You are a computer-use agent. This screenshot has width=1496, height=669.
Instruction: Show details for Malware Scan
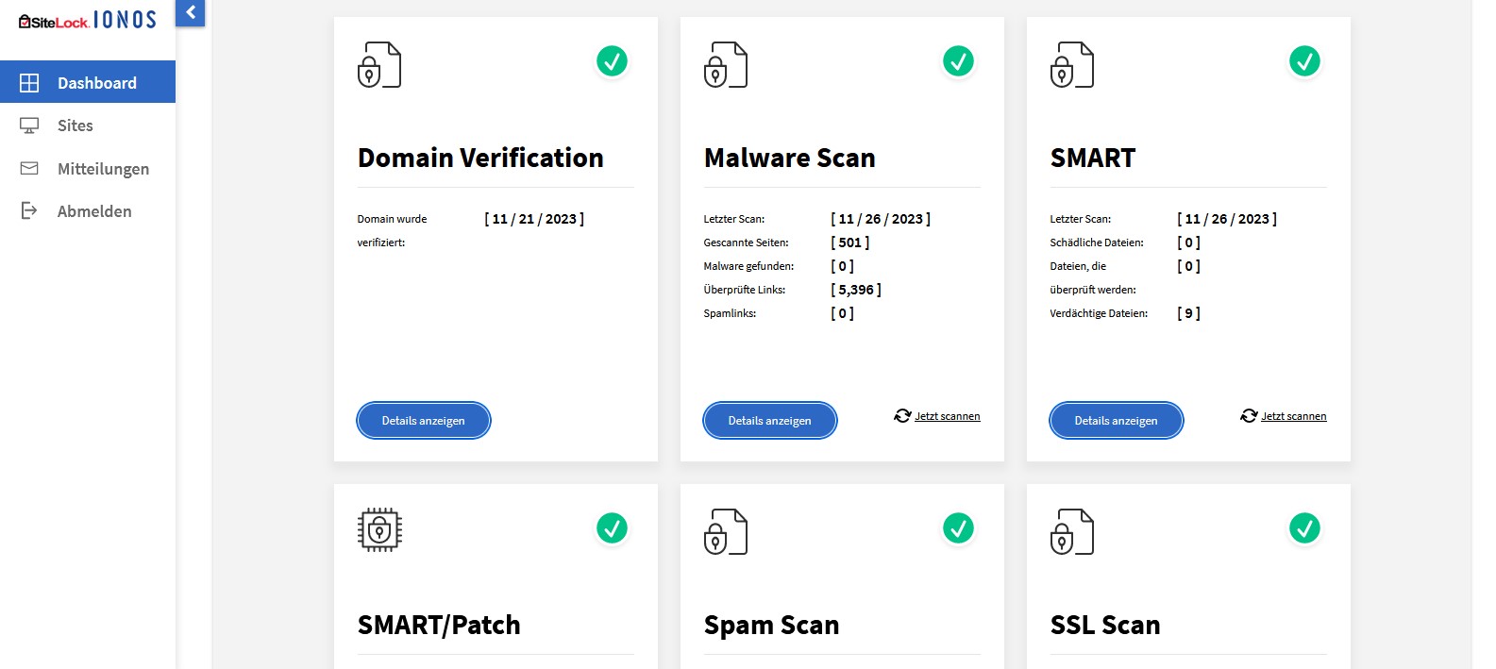[769, 421]
